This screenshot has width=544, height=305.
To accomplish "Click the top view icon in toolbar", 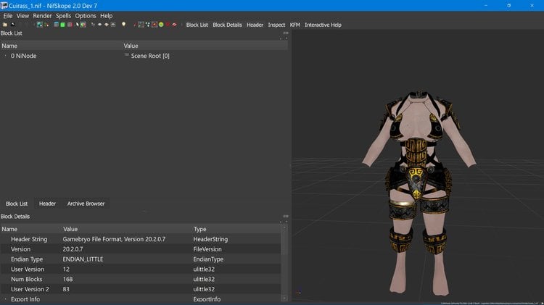I will (100, 25).
